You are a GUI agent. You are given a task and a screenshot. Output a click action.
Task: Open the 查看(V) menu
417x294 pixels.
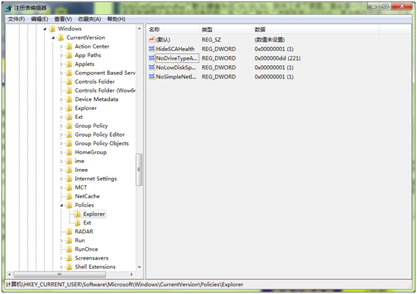63,19
